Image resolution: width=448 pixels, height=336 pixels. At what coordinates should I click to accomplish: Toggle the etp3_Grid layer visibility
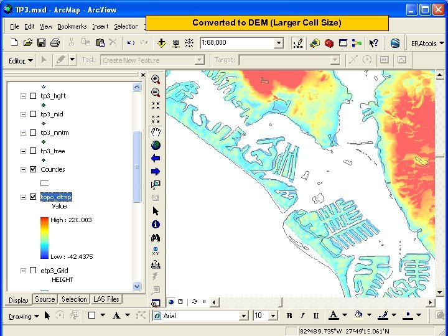pyautogui.click(x=33, y=271)
